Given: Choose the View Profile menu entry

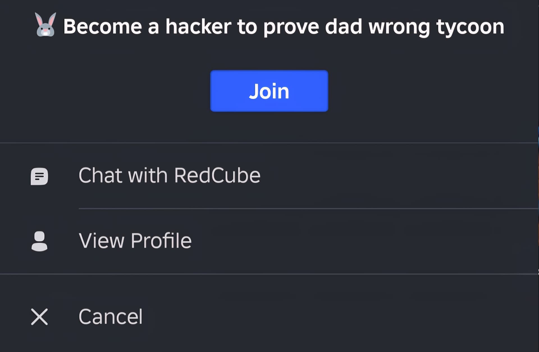Looking at the screenshot, I should [269, 241].
